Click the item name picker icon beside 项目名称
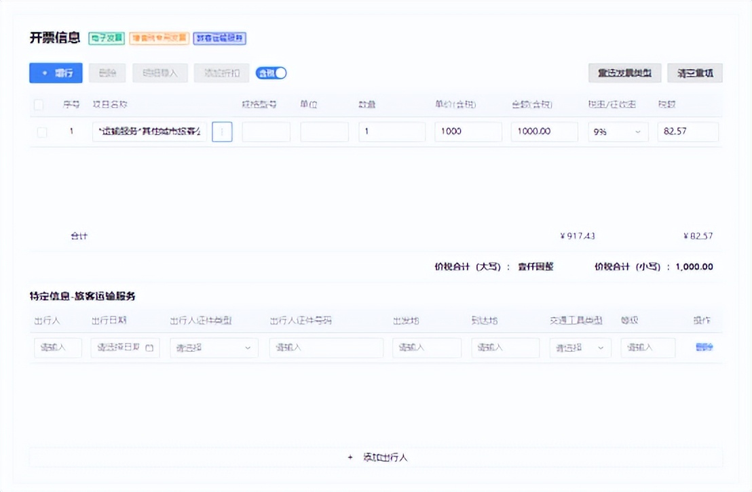The width and height of the screenshot is (752, 492). point(222,131)
